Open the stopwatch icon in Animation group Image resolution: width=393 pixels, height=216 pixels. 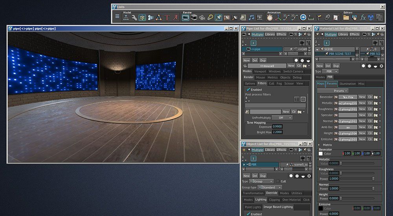[x=270, y=17]
